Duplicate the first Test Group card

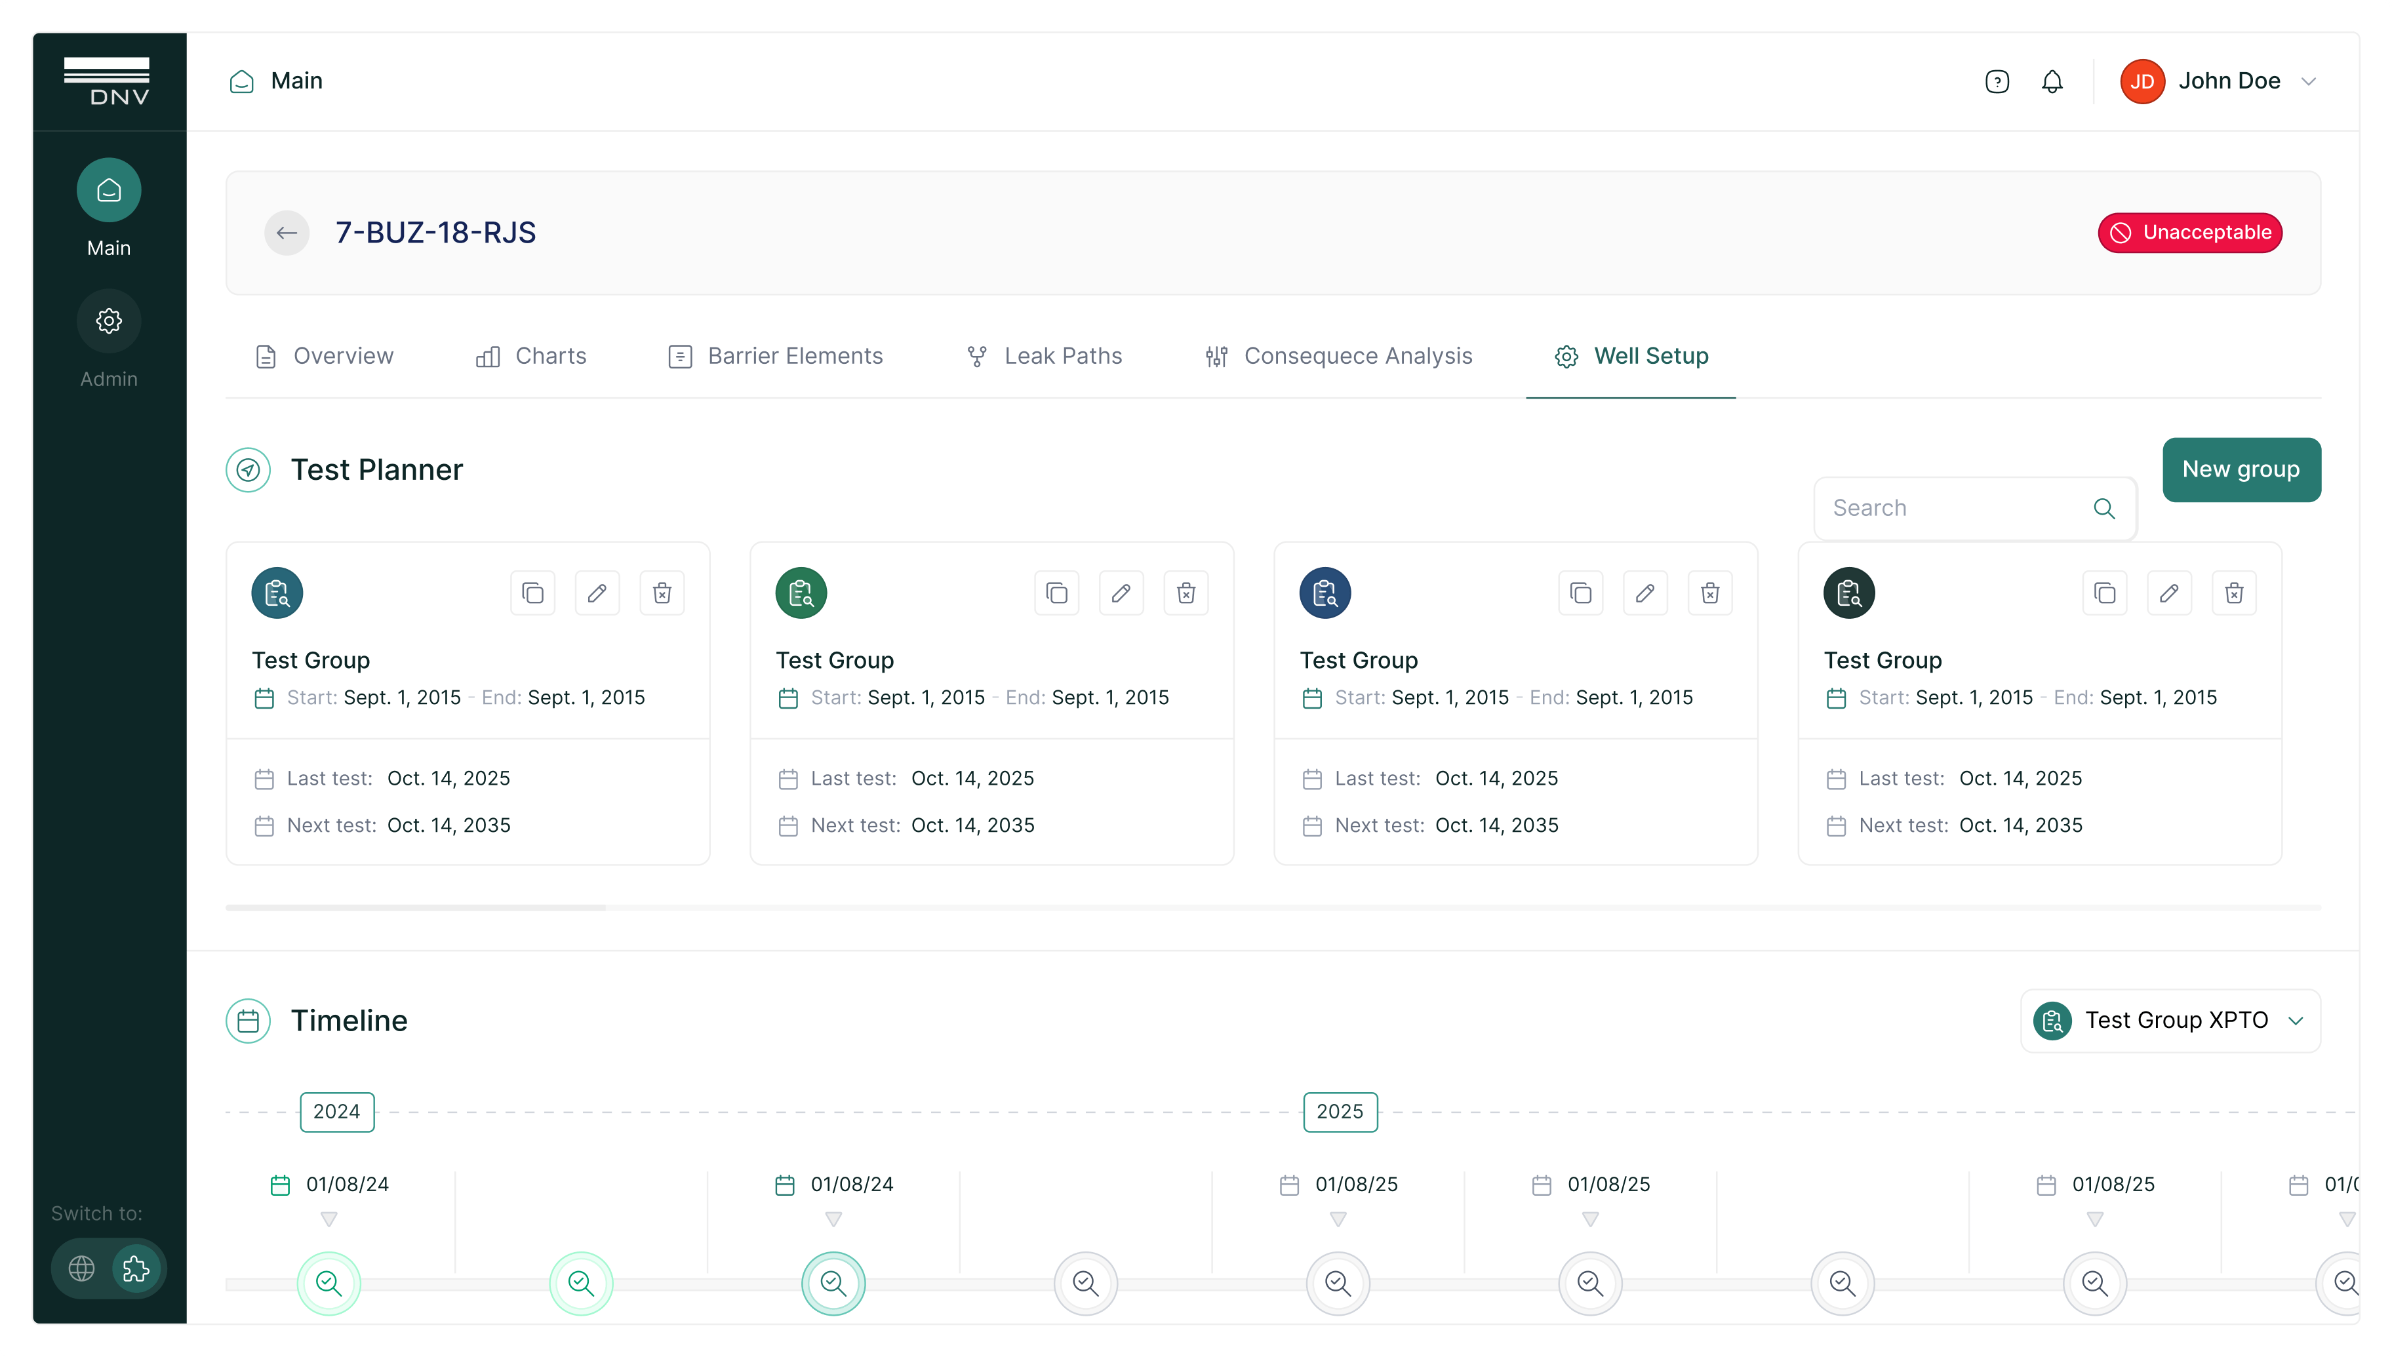532,593
